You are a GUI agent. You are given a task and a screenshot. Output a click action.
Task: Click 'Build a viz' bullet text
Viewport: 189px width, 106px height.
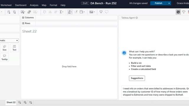(136, 63)
